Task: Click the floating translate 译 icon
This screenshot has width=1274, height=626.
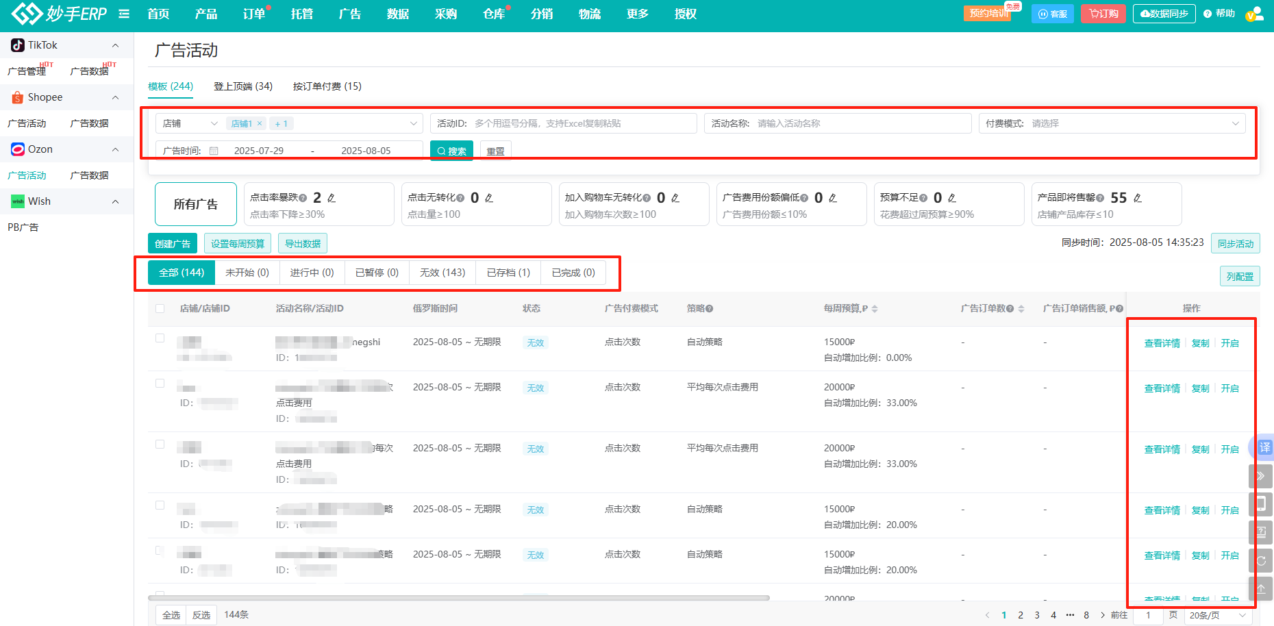Action: [1264, 447]
